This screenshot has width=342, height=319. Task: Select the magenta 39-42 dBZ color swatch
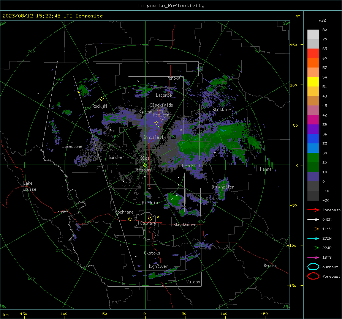(313, 120)
